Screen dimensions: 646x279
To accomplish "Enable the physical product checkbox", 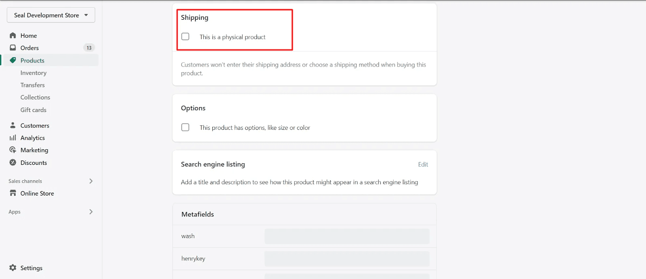I will point(185,37).
